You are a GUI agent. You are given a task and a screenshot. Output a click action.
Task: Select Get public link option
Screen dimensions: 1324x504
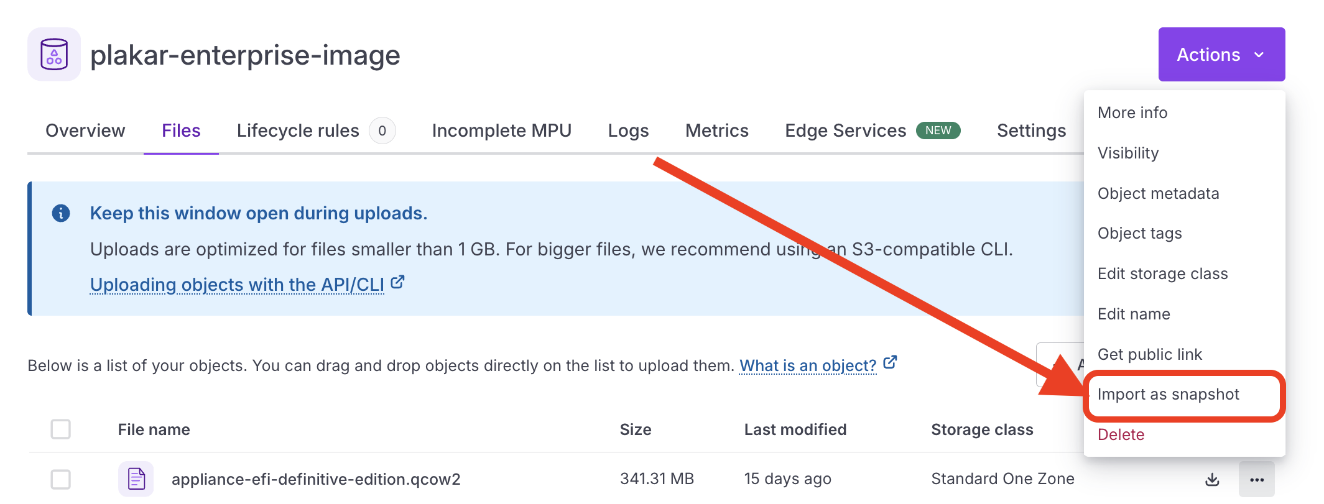click(1149, 354)
